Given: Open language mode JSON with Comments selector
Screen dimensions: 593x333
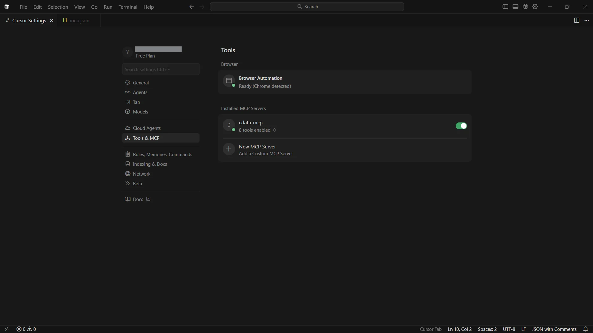Looking at the screenshot, I should 554,329.
